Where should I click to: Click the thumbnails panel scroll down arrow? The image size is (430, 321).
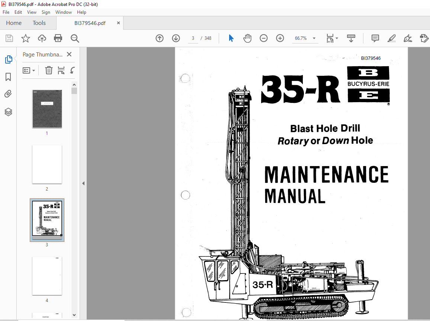click(x=74, y=315)
